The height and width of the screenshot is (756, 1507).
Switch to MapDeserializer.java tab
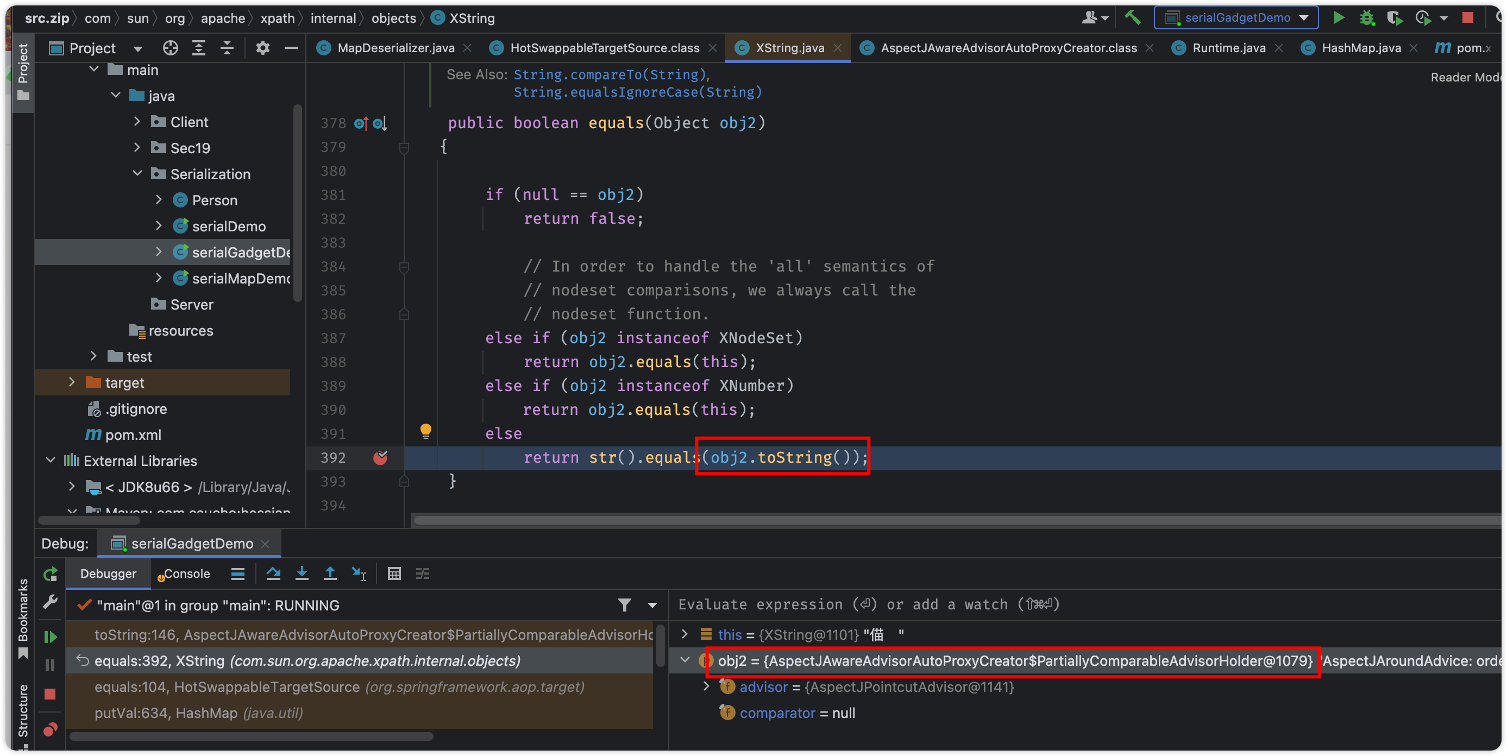(x=395, y=48)
